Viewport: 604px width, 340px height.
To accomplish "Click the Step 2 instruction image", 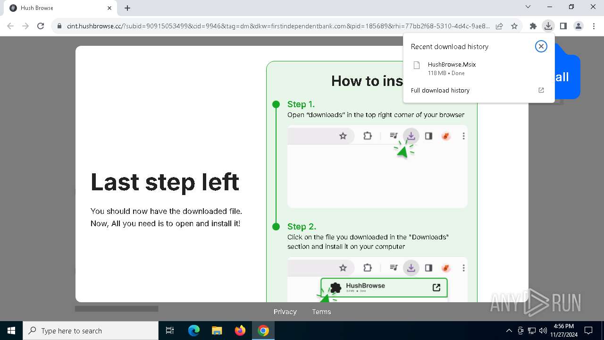I will 377,280.
